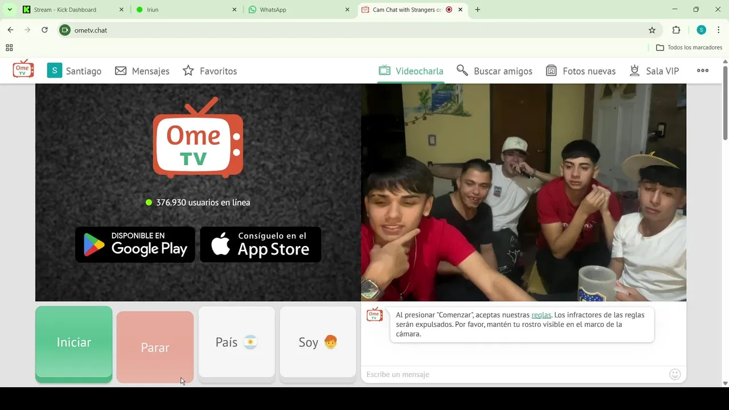
Task: Click the Iniciar button
Action: 74,343
